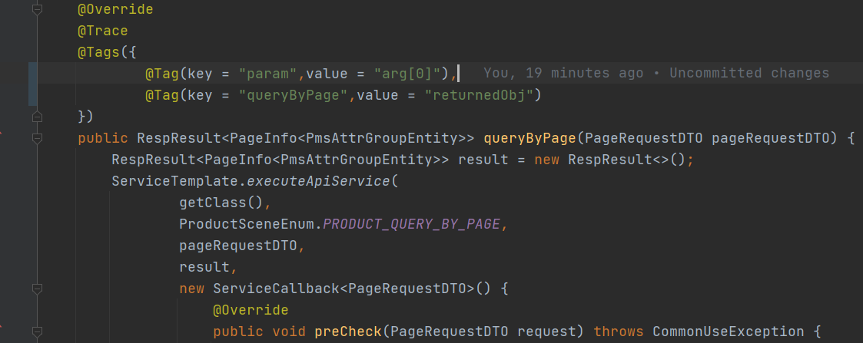Select the "param" string literal
The height and width of the screenshot is (343, 863).
[x=267, y=74]
